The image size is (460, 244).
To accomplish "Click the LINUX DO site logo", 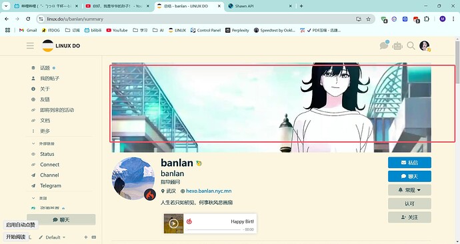I will (61, 46).
